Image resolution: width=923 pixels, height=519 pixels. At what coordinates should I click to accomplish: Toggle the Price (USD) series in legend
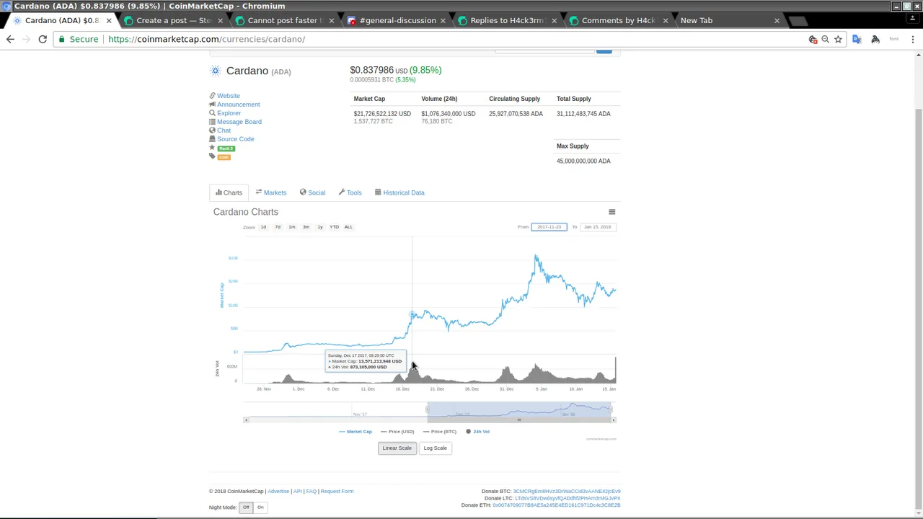pyautogui.click(x=397, y=432)
